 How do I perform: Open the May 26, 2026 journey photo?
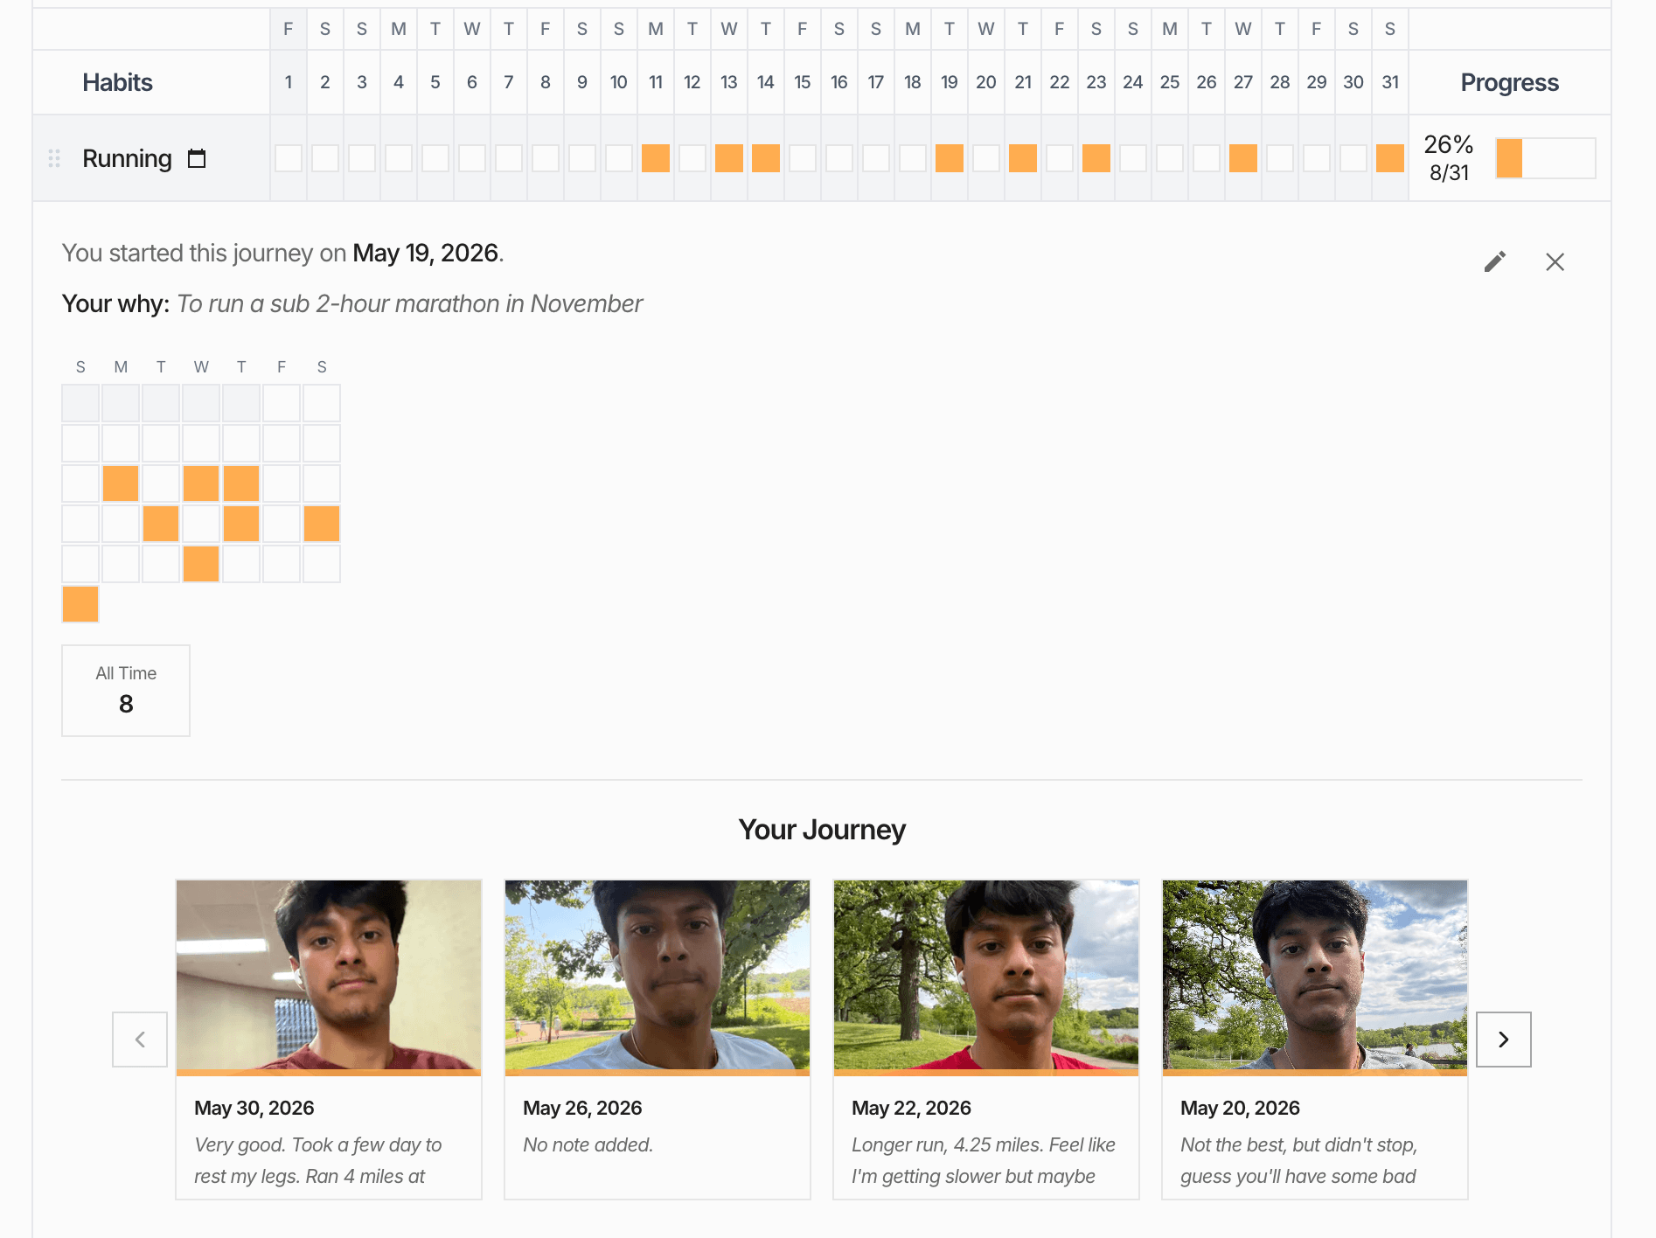tap(658, 976)
